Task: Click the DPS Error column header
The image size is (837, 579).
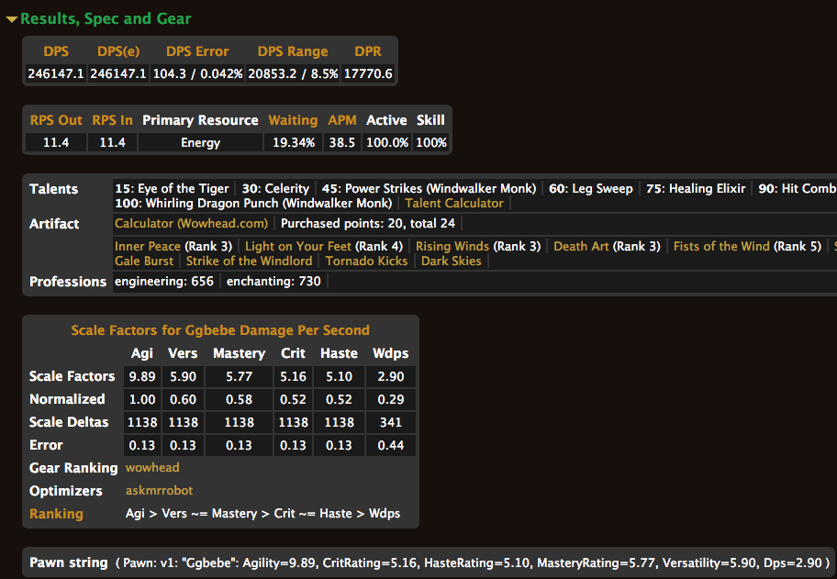Action: click(x=197, y=51)
